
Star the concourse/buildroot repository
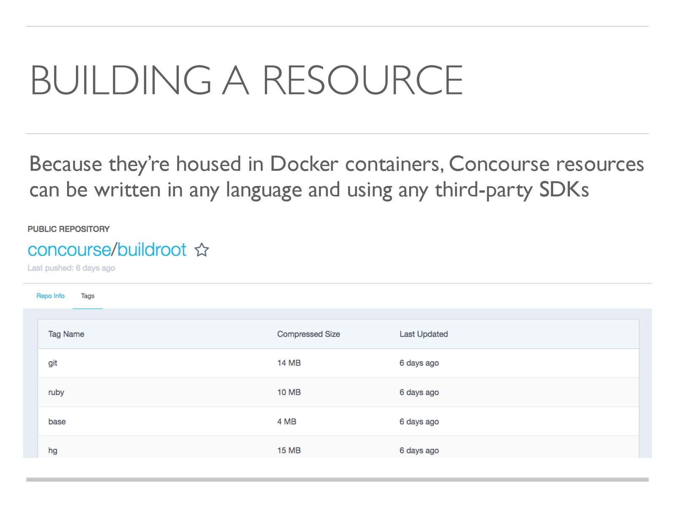[x=202, y=250]
